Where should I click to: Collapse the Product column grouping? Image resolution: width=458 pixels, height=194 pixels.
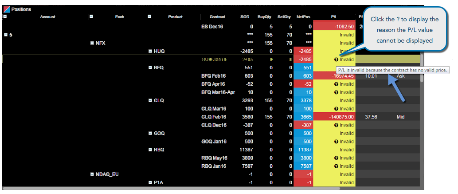click(x=149, y=17)
